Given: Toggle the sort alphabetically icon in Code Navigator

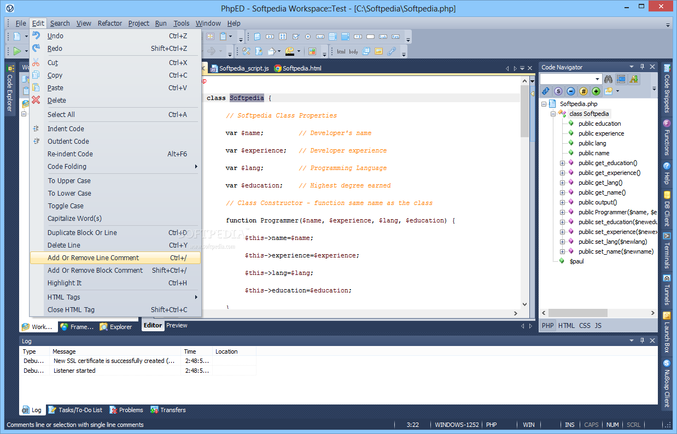Looking at the screenshot, I should pos(634,79).
